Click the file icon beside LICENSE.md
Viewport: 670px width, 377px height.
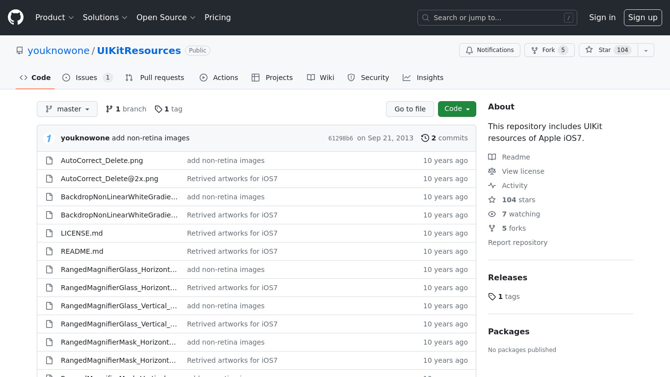[x=49, y=233]
